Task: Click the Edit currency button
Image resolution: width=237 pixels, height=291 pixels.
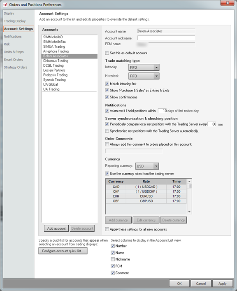Action: pos(146,220)
